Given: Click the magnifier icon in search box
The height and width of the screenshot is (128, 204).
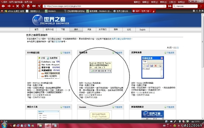Looking at the screenshot, I should (174, 6).
